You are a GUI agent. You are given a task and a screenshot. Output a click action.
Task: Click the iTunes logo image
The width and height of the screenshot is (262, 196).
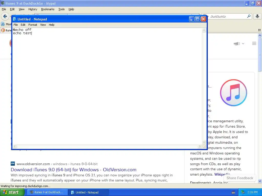pyautogui.click(x=233, y=93)
